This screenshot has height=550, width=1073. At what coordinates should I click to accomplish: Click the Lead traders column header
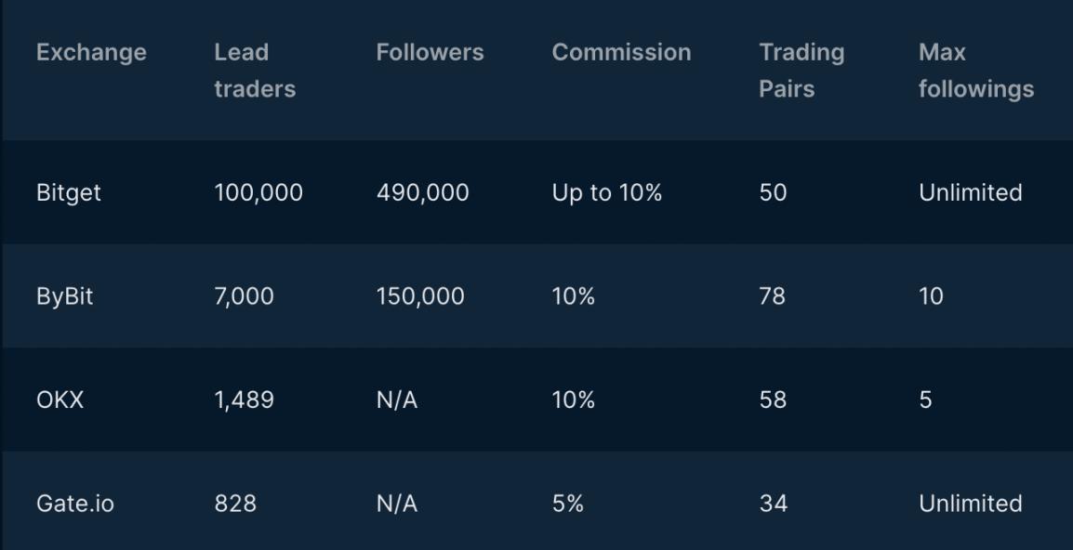pos(254,71)
